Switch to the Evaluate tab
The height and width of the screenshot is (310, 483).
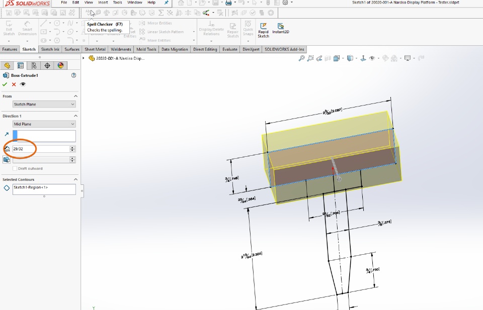coord(230,49)
